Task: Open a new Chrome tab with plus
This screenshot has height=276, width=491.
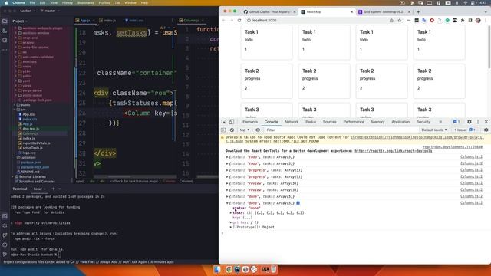Action: (x=418, y=12)
